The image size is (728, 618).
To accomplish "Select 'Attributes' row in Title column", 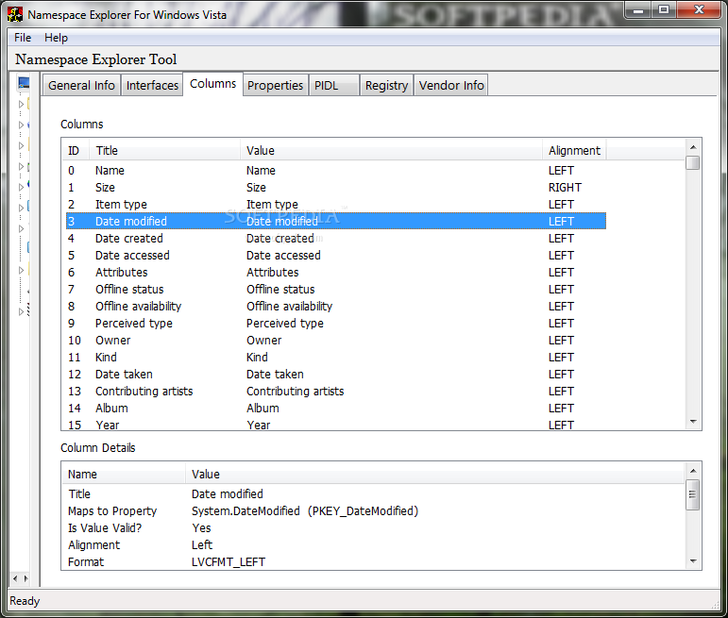I will point(121,273).
